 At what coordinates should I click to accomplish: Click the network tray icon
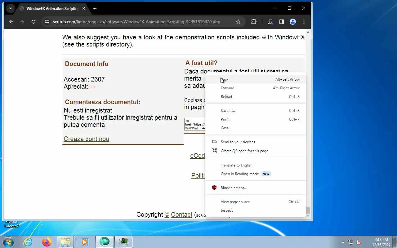351,242
